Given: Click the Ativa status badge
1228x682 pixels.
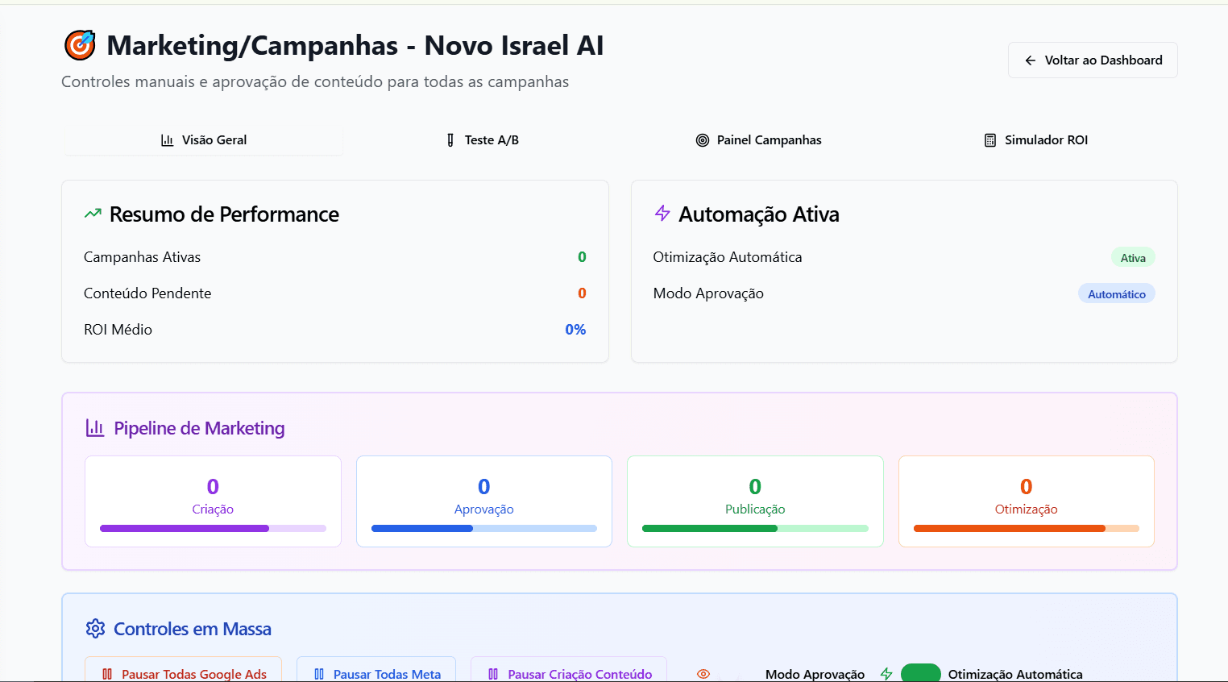Looking at the screenshot, I should pos(1133,256).
